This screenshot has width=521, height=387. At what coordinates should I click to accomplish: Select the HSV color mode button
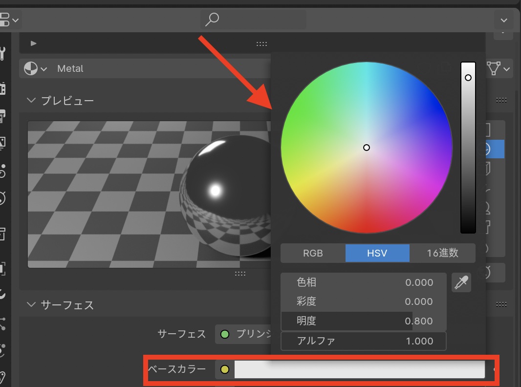377,253
